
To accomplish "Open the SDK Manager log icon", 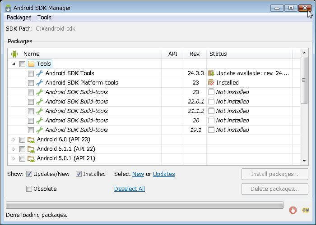I will pos(306,210).
